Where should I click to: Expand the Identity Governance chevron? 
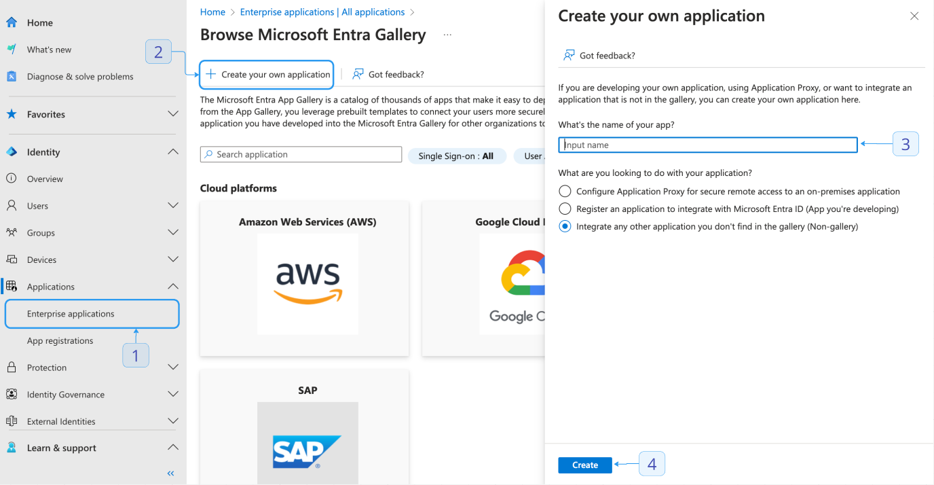click(172, 394)
